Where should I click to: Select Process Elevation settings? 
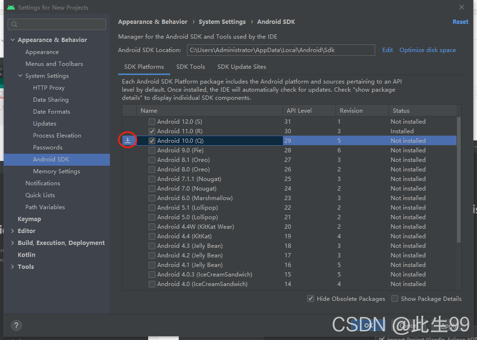(x=57, y=136)
